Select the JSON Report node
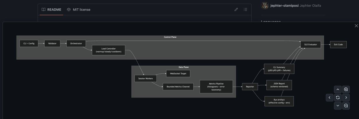The width and height of the screenshot is (359, 119). 279,85
